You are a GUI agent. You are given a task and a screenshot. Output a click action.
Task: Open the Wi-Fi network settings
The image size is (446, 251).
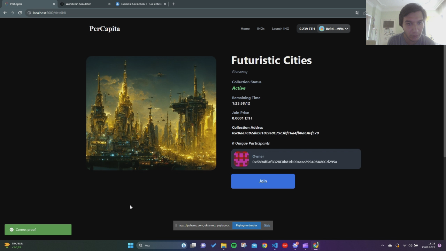tap(405, 245)
